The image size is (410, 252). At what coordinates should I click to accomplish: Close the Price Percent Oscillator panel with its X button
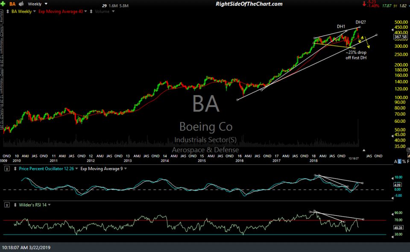6,168
